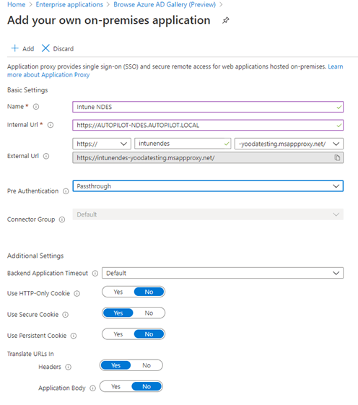Copy the External Url to clipboard
The image size is (358, 405).
click(x=337, y=157)
